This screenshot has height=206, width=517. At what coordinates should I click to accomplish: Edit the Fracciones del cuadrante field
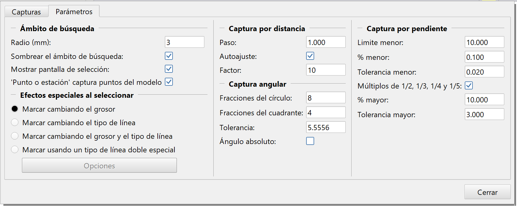tap(326, 113)
